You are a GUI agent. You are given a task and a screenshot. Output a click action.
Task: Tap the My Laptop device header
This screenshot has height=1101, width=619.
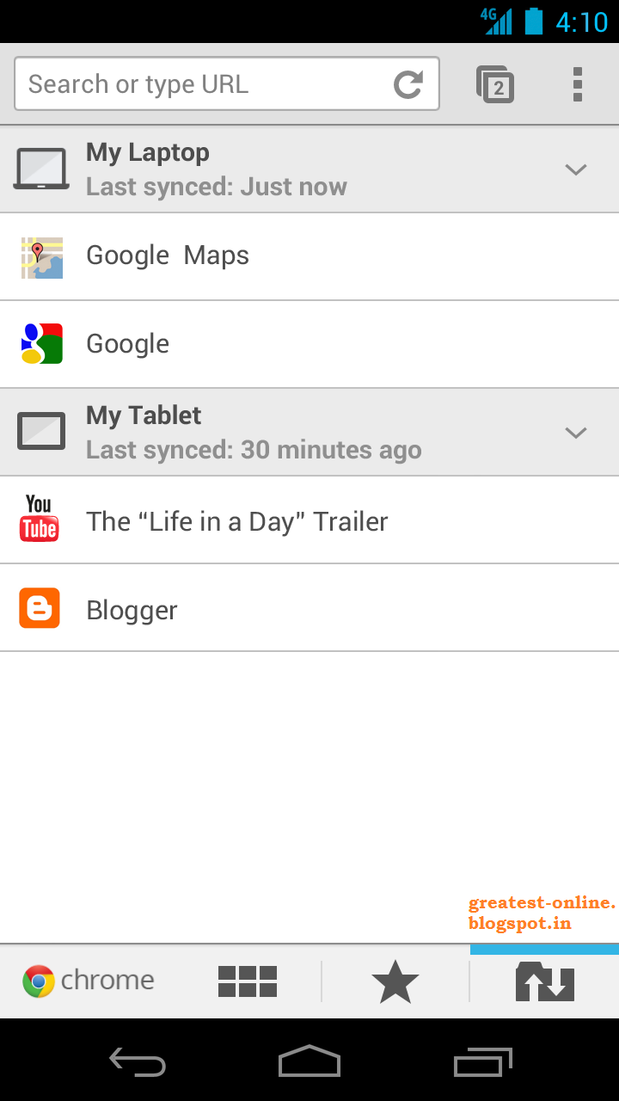click(215, 169)
